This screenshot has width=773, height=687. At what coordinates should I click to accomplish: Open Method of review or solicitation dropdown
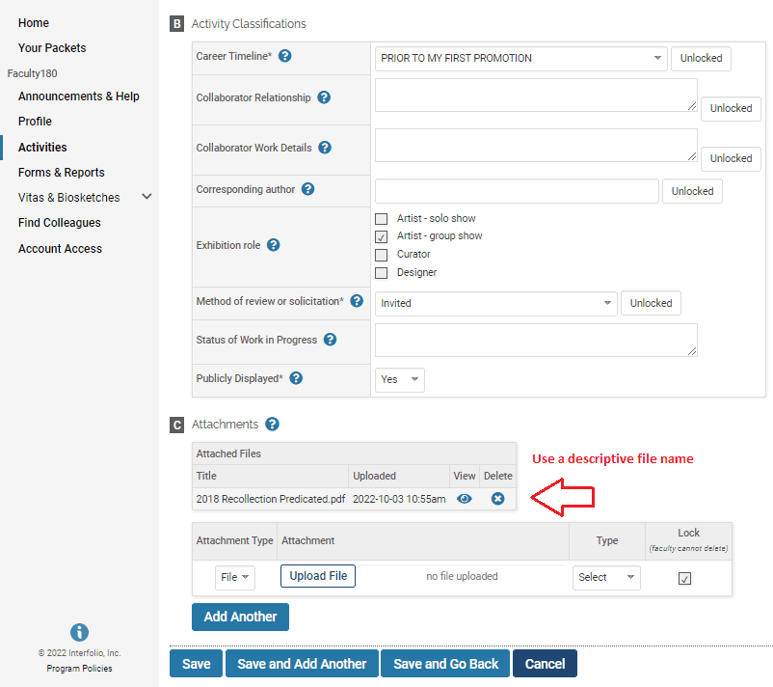pos(496,303)
